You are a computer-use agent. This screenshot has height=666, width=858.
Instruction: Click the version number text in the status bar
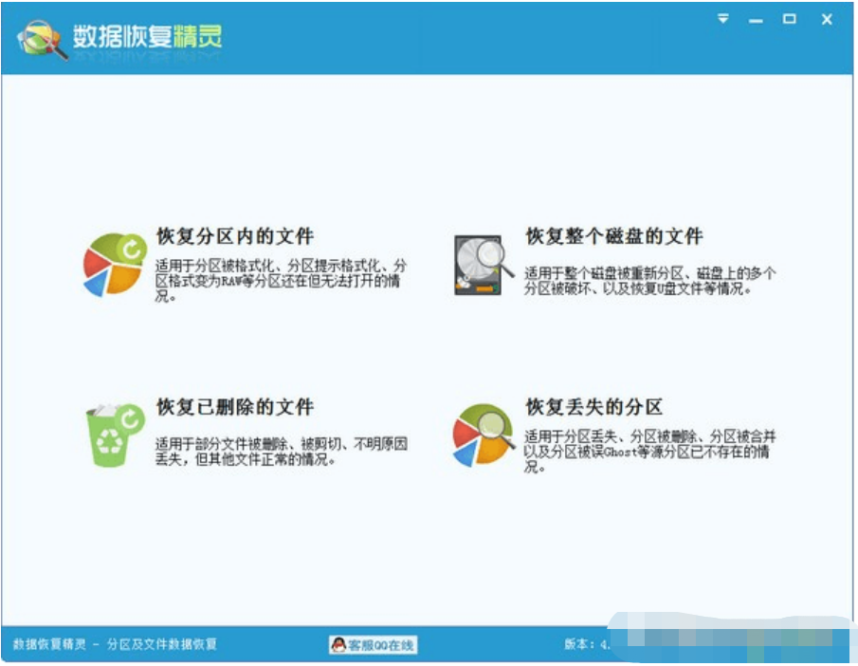588,642
